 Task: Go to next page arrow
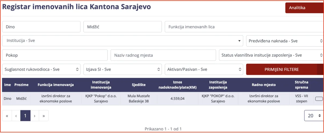[35, 115]
